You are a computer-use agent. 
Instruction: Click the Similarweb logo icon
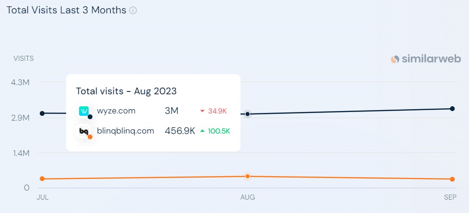[x=395, y=59]
